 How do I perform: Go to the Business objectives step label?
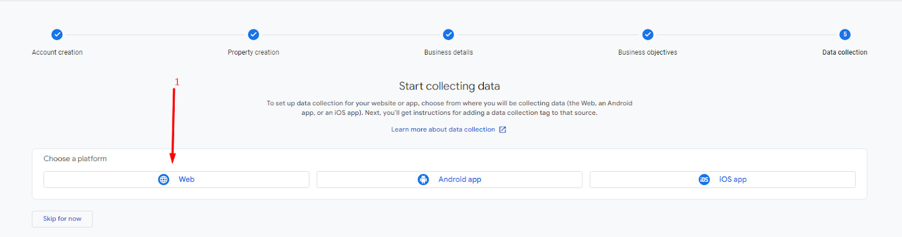click(x=648, y=52)
